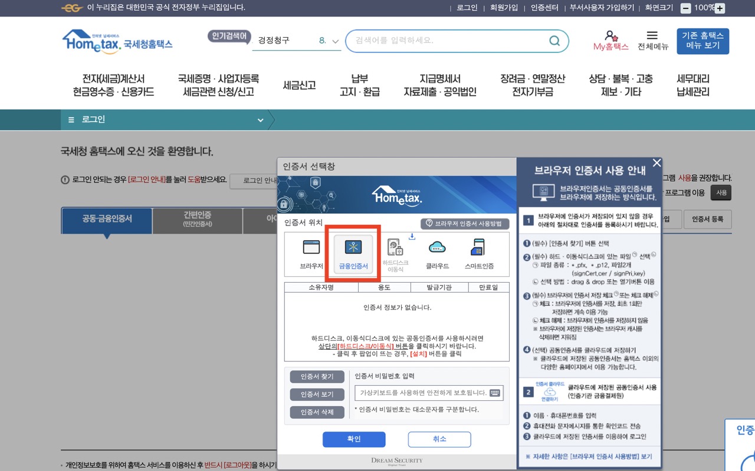Click the 용도 column header
The image size is (755, 471).
coord(384,287)
